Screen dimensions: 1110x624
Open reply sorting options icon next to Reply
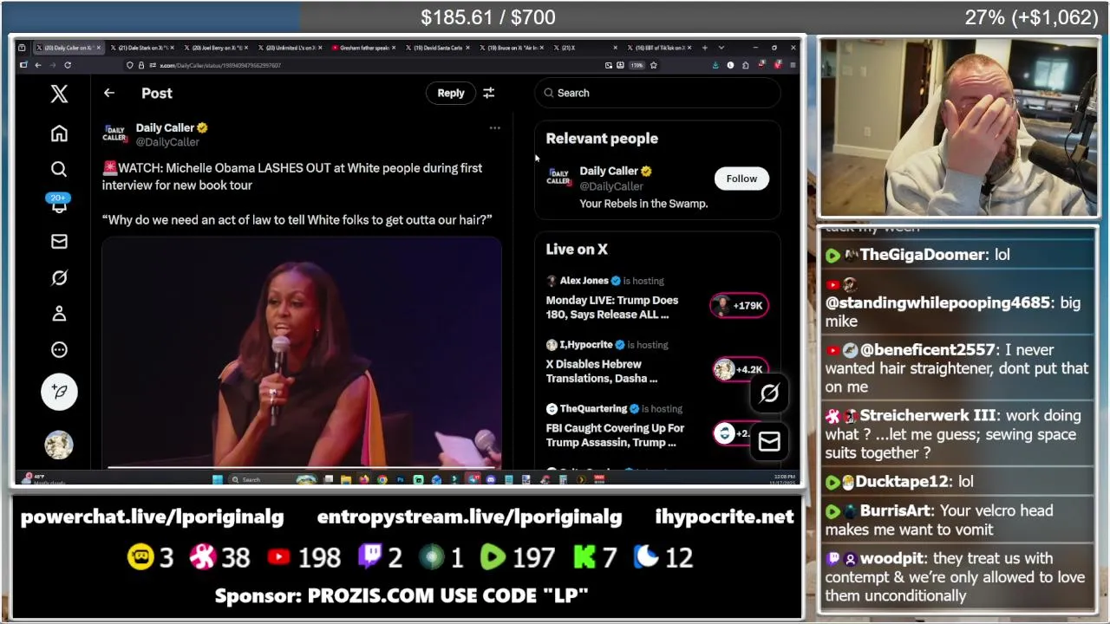pyautogui.click(x=489, y=93)
